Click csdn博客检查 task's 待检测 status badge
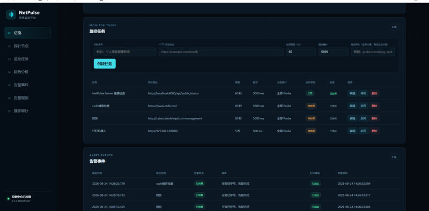 pos(311,106)
